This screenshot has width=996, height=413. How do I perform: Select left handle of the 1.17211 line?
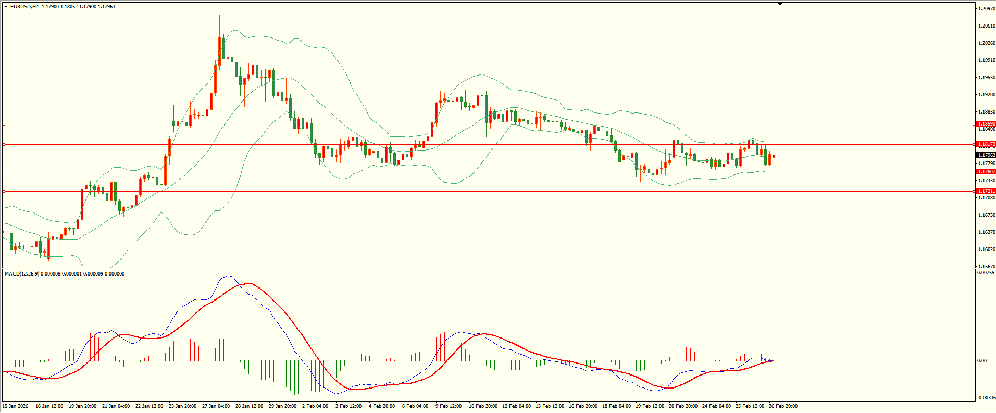4,191
